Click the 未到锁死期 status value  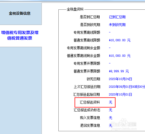pyautogui.click(x=117, y=25)
